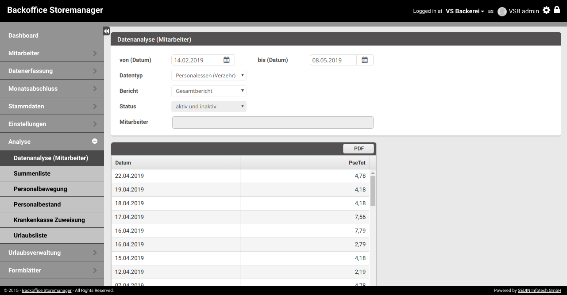Collapse the Analyse section minus icon
This screenshot has width=567, height=295.
[x=95, y=141]
